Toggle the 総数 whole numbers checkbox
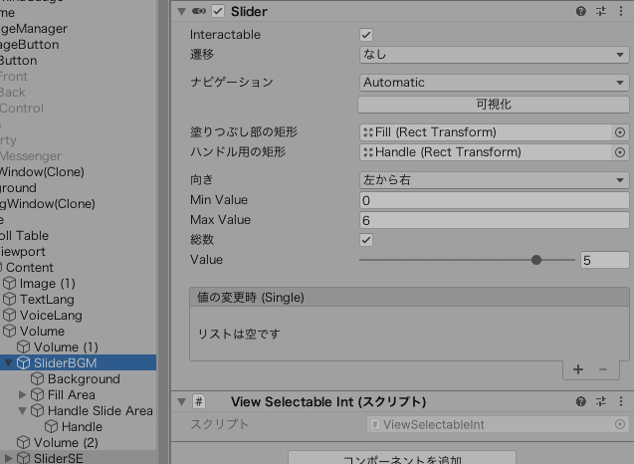The image size is (634, 464). coord(366,240)
